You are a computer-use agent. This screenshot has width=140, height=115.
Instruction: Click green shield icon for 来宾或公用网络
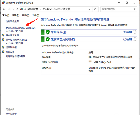[x=47, y=39]
